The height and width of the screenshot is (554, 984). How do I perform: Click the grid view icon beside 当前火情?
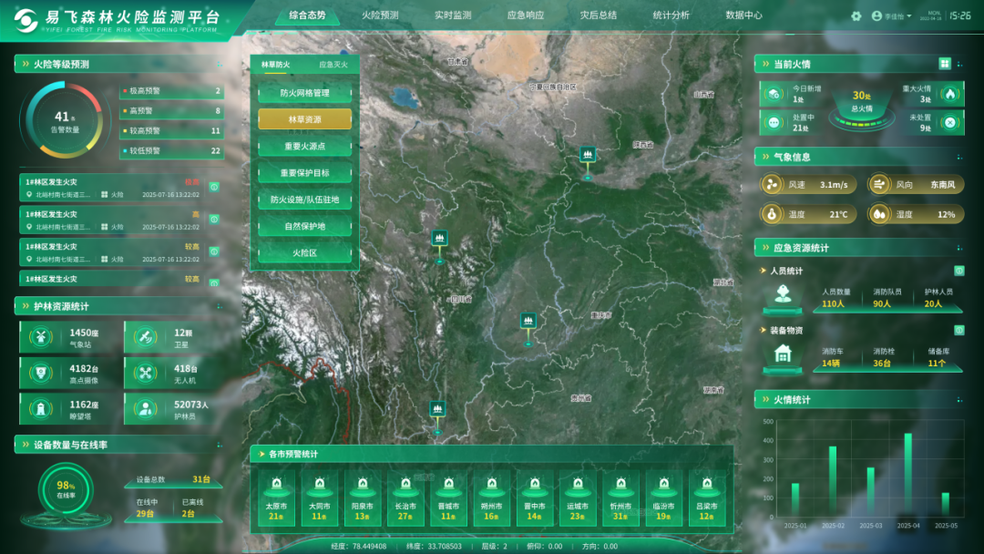pos(945,64)
